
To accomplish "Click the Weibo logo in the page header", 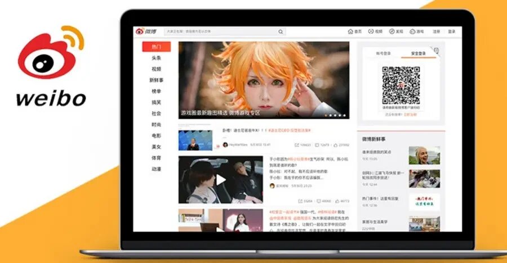I will click(146, 31).
